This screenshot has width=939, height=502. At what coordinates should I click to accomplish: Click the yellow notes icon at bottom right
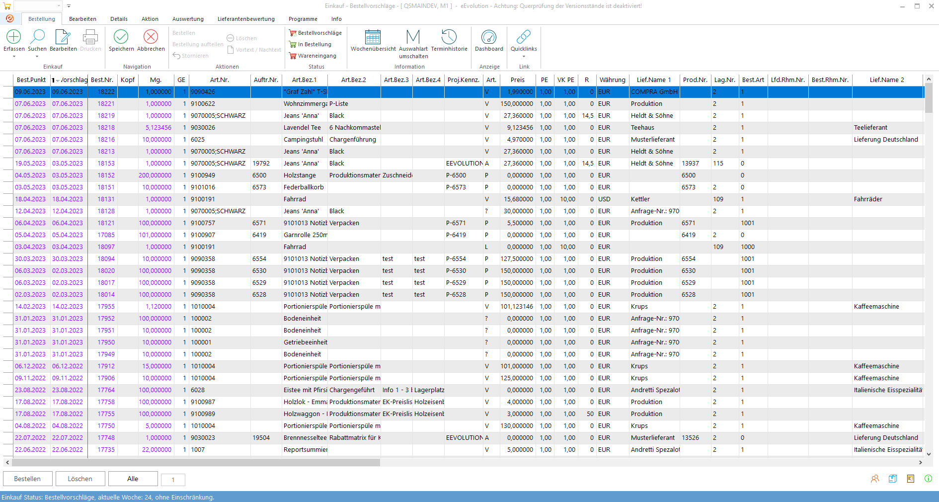point(911,479)
